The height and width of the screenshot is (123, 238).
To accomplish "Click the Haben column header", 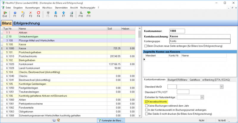I will [x=128, y=28].
